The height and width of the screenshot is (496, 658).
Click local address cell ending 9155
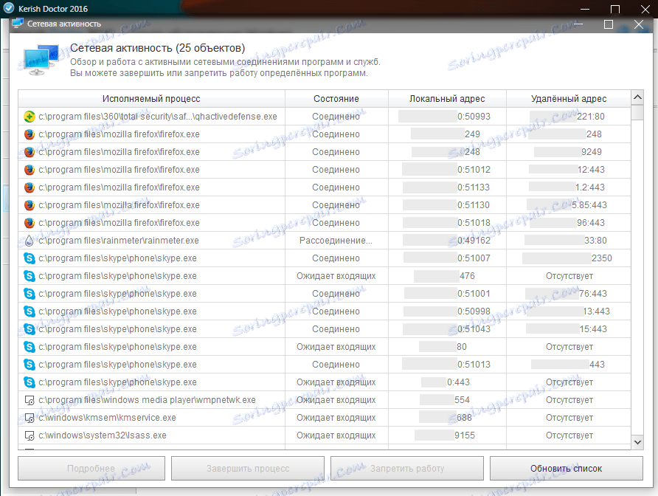[447, 435]
